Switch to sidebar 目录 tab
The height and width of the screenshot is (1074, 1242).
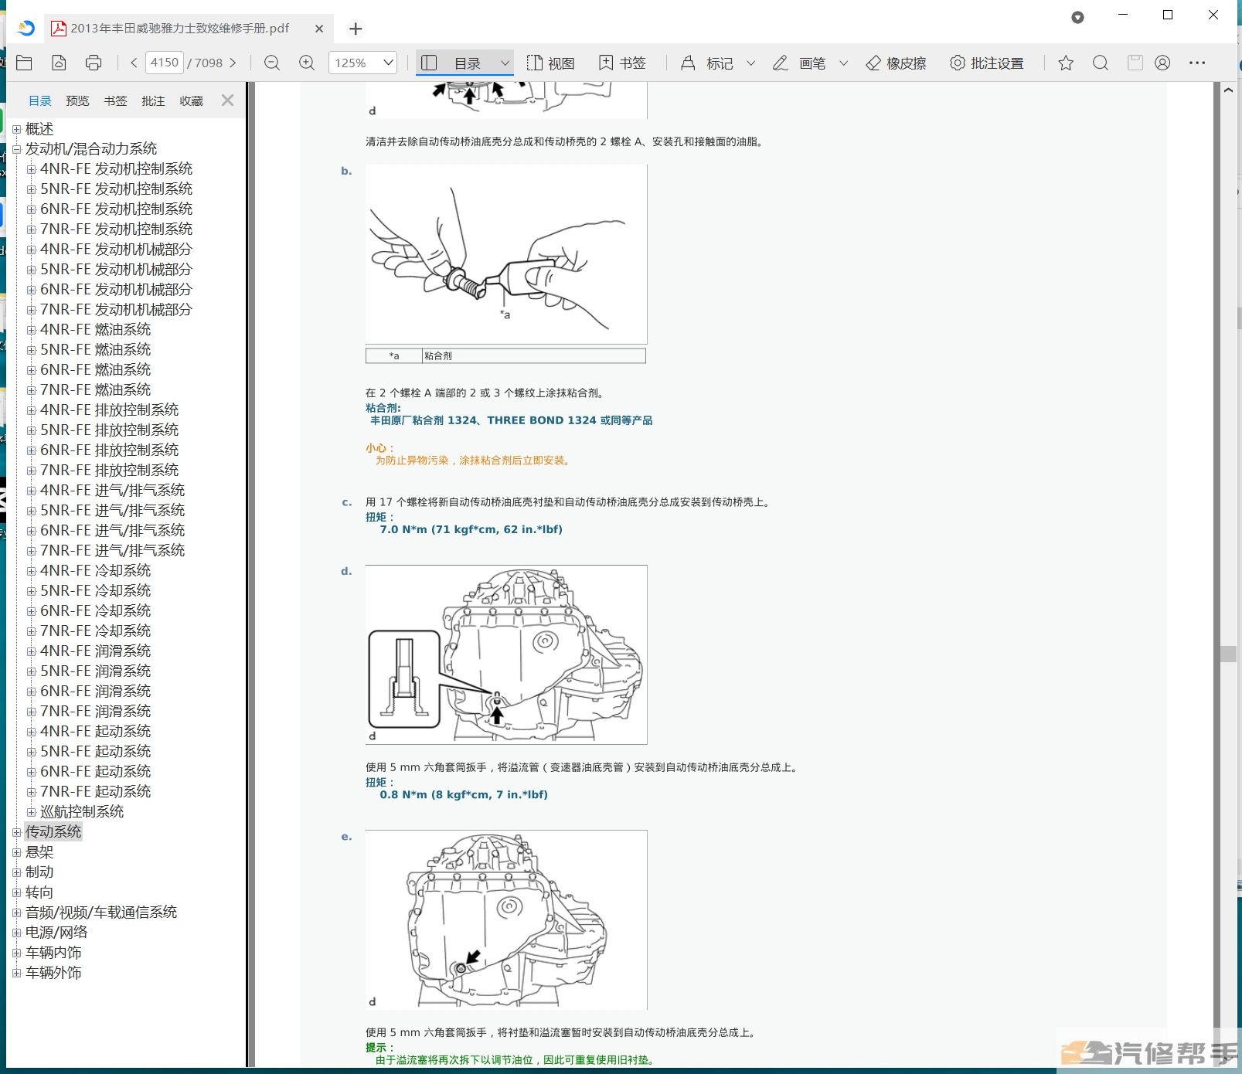click(40, 100)
